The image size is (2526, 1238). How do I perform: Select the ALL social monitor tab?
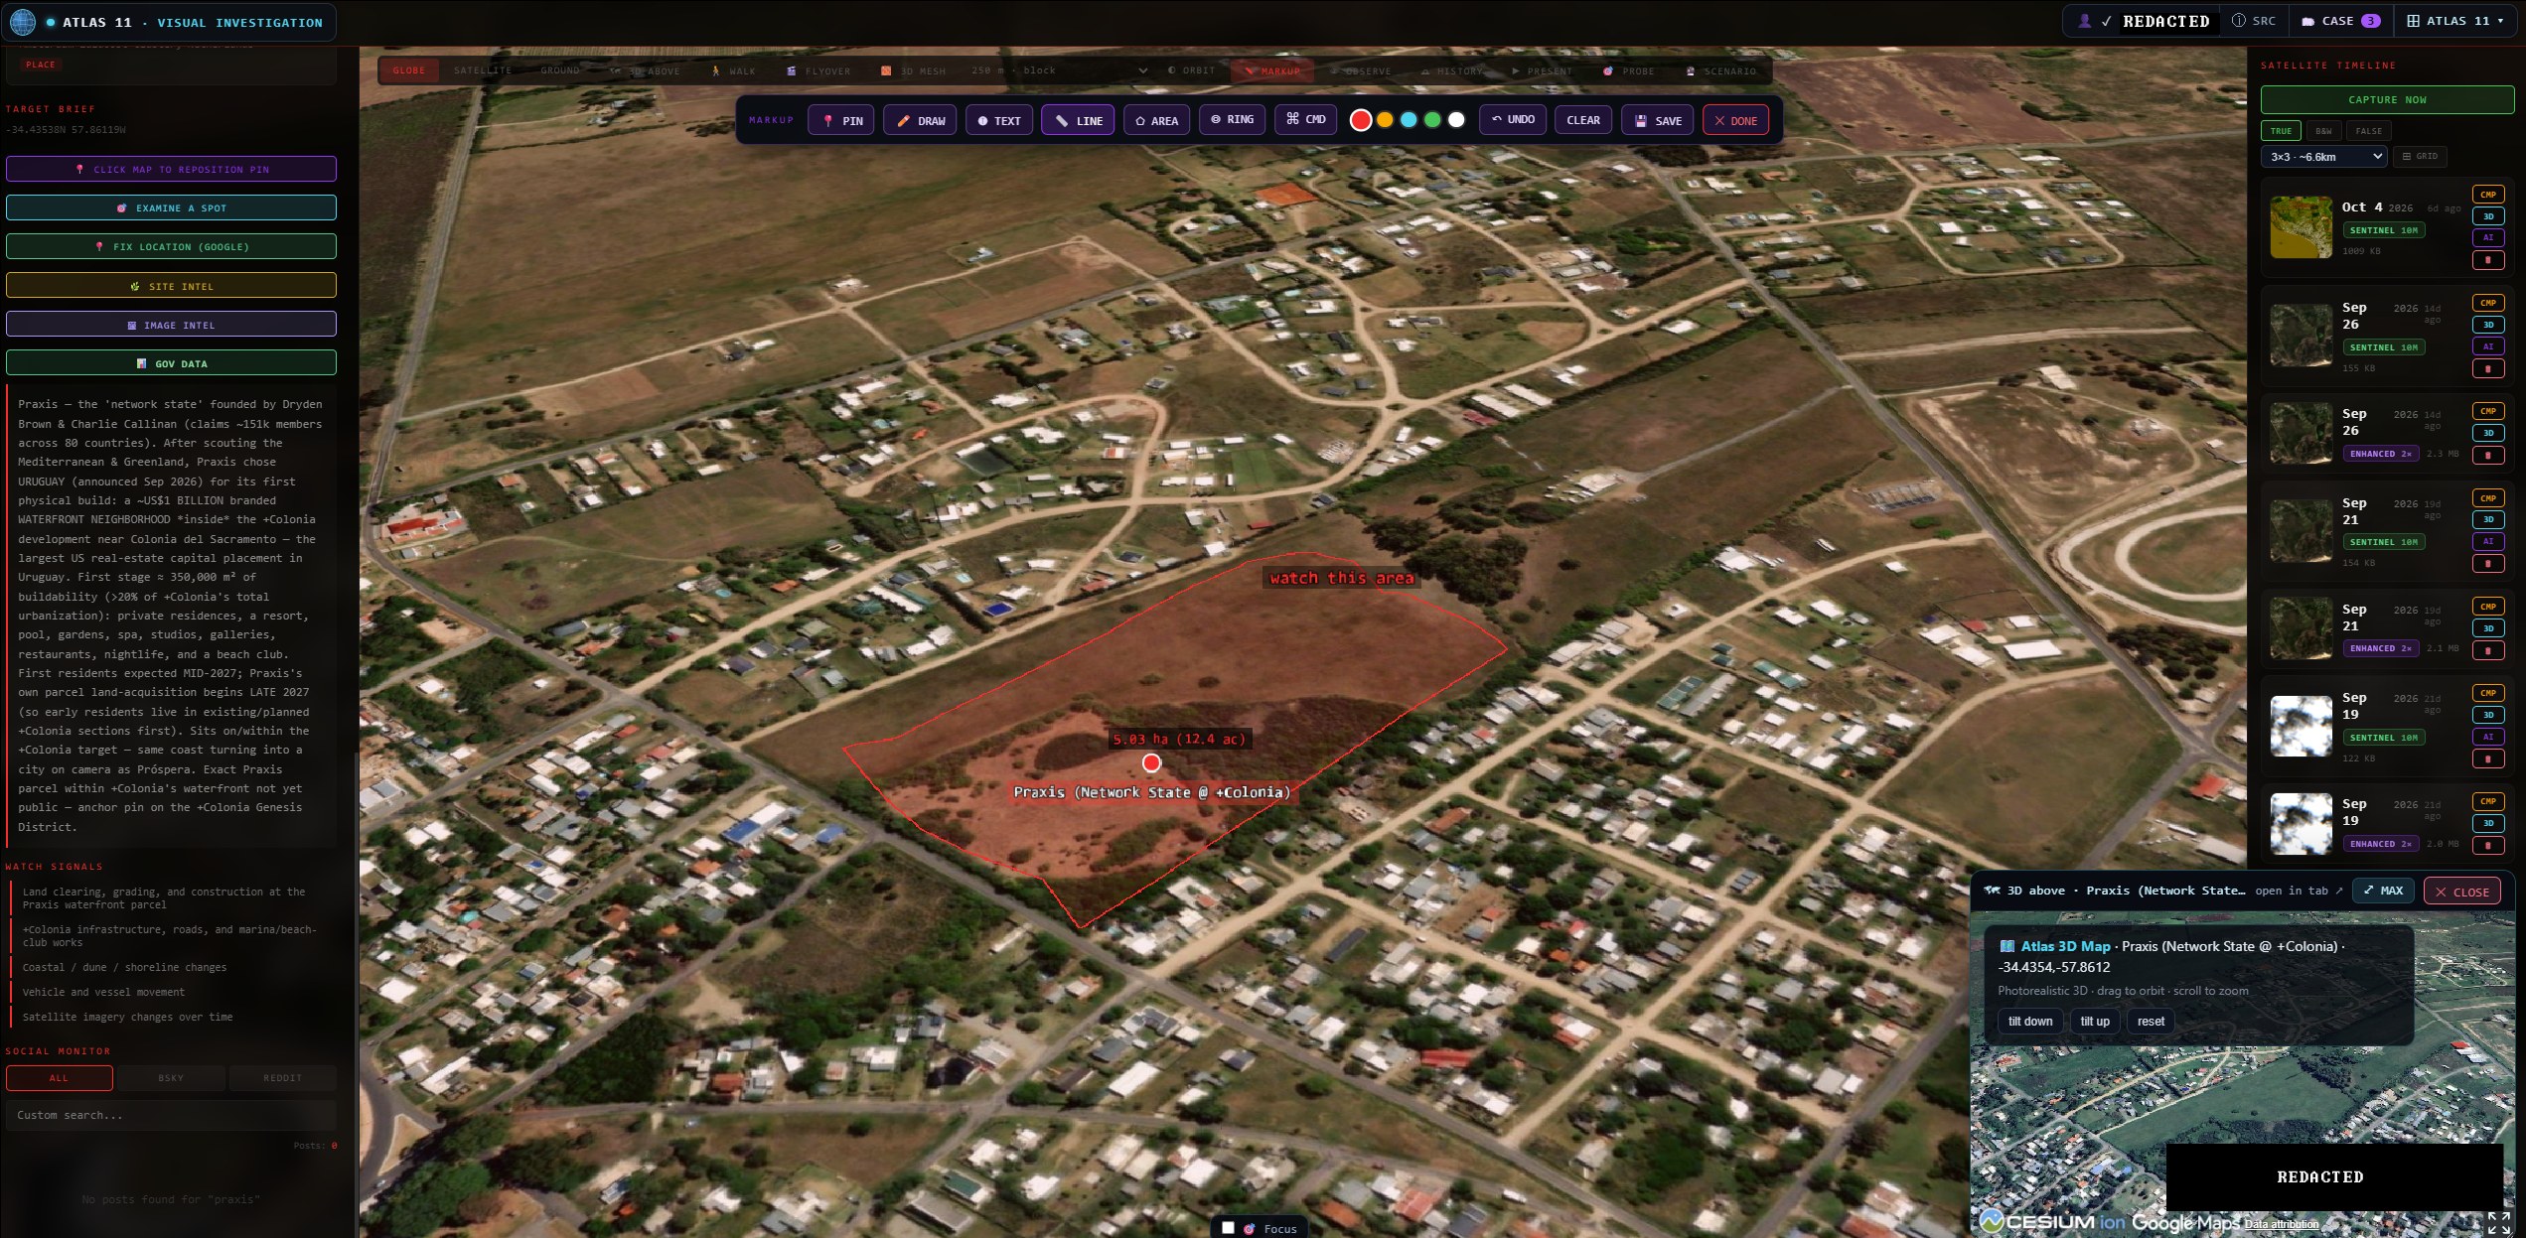[60, 1078]
